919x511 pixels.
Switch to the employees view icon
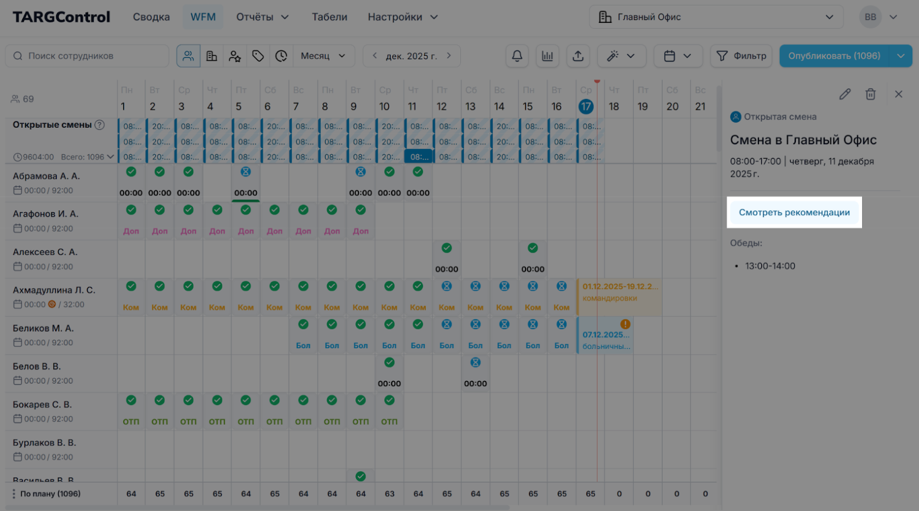188,56
